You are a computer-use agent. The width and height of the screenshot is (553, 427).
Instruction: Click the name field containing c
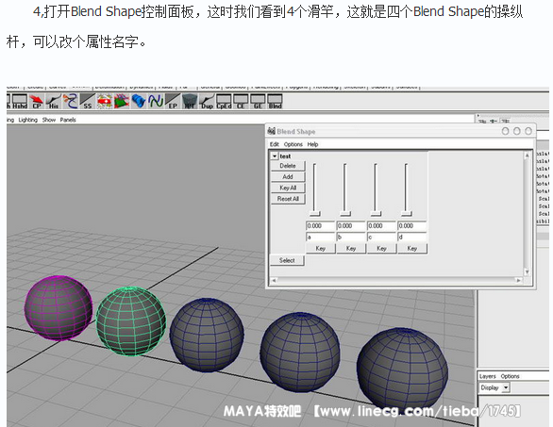tap(381, 237)
